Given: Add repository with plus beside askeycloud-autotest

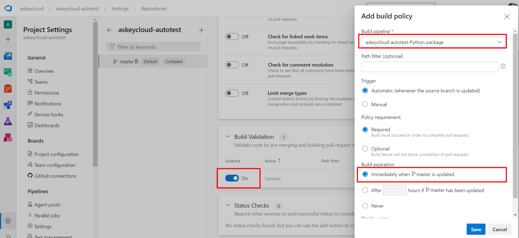Looking at the screenshot, I should tap(202, 30).
